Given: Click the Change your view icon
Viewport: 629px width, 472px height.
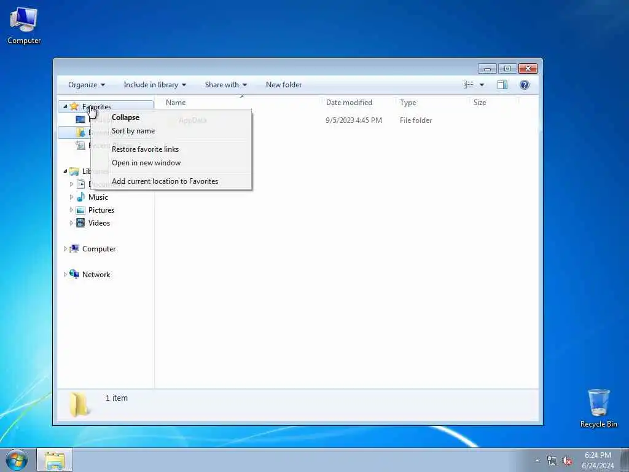Looking at the screenshot, I should tap(468, 85).
